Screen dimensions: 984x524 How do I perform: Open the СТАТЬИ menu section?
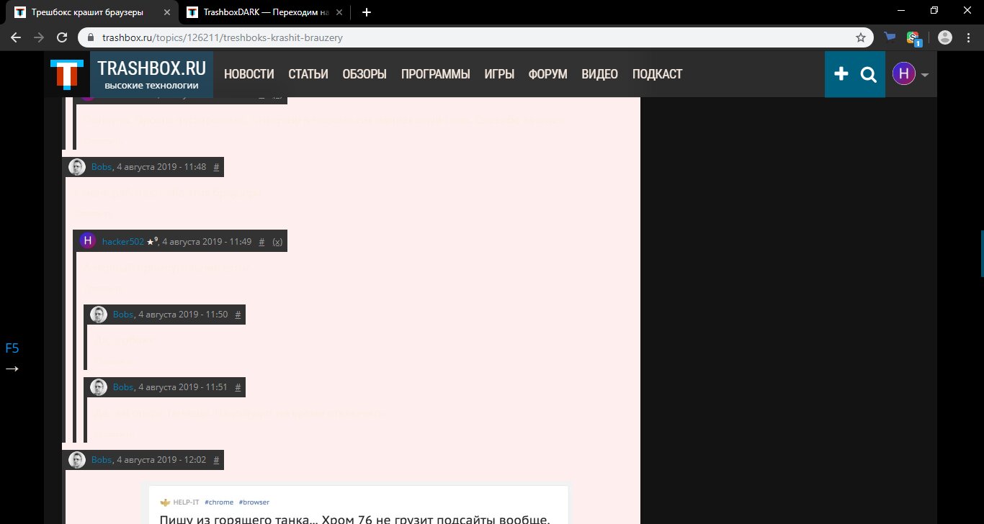click(308, 74)
